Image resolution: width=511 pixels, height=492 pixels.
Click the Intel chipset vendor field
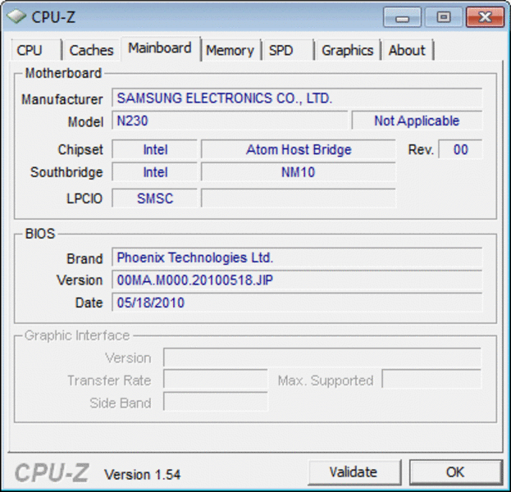pos(155,149)
